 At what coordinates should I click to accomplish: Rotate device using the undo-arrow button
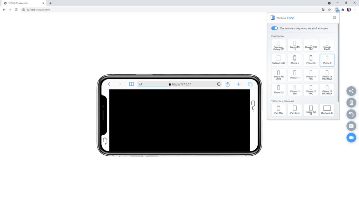coord(351,114)
